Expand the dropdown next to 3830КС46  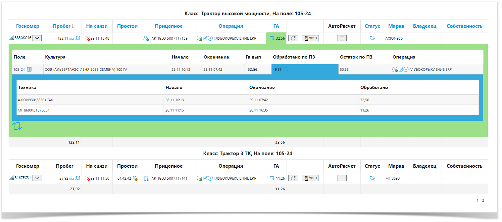click(x=37, y=38)
